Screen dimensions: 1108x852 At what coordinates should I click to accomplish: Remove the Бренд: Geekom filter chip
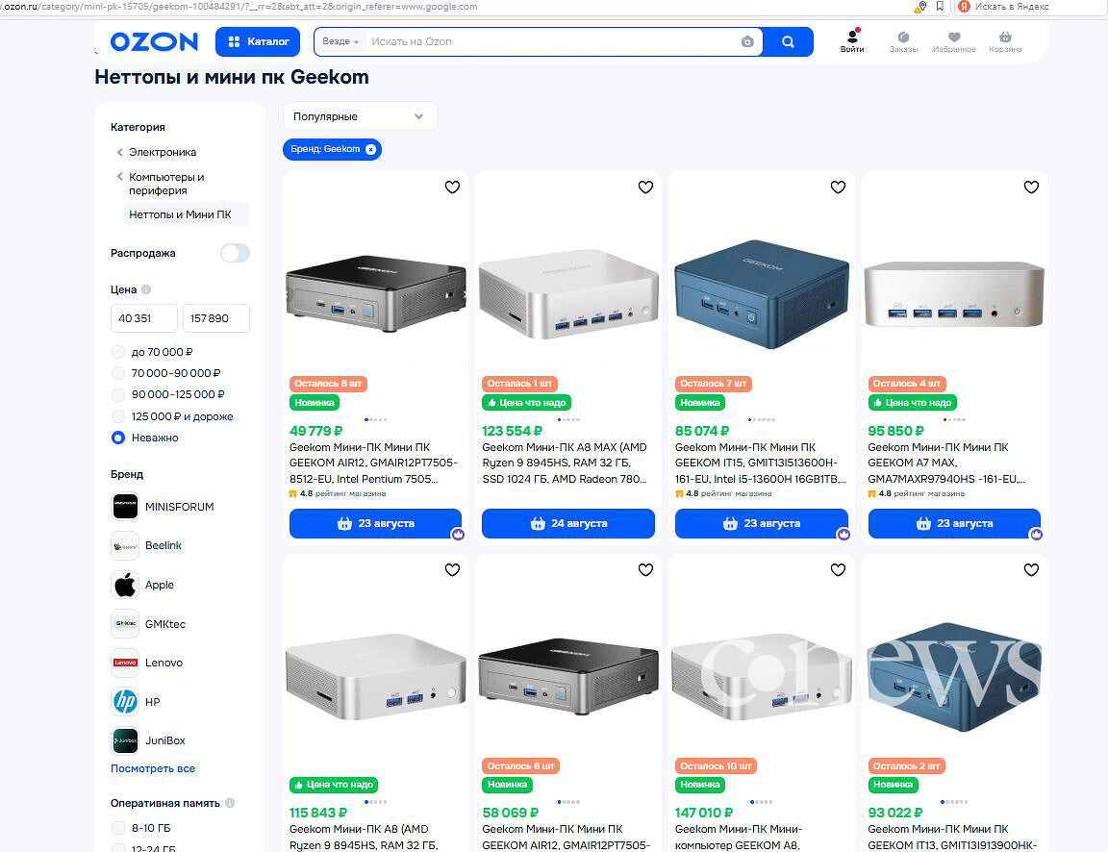370,149
